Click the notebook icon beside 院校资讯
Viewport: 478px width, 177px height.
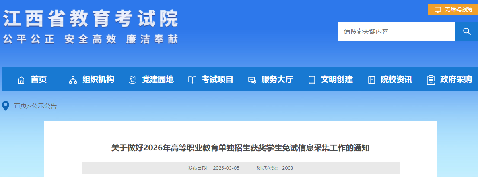click(x=371, y=80)
